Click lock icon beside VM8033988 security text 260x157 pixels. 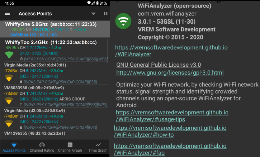[x=21, y=104]
